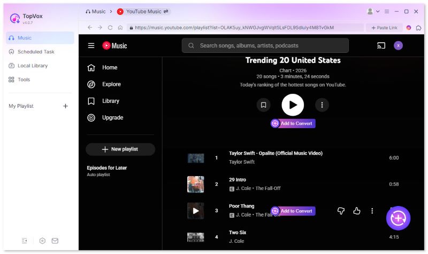The width and height of the screenshot is (428, 254).
Task: Click the TopVox logo icon
Action: (15, 19)
